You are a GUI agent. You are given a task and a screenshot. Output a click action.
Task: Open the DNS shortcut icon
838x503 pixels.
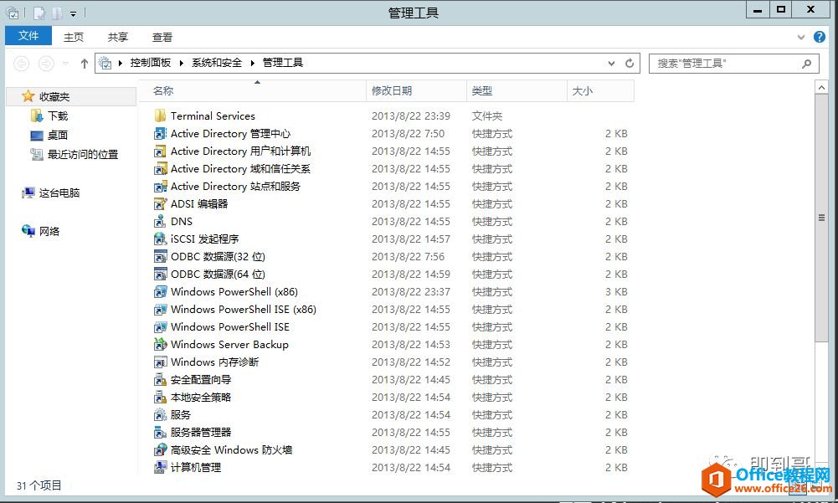[x=161, y=222]
